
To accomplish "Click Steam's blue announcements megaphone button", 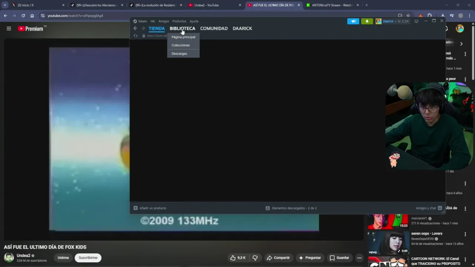I will click(x=353, y=21).
